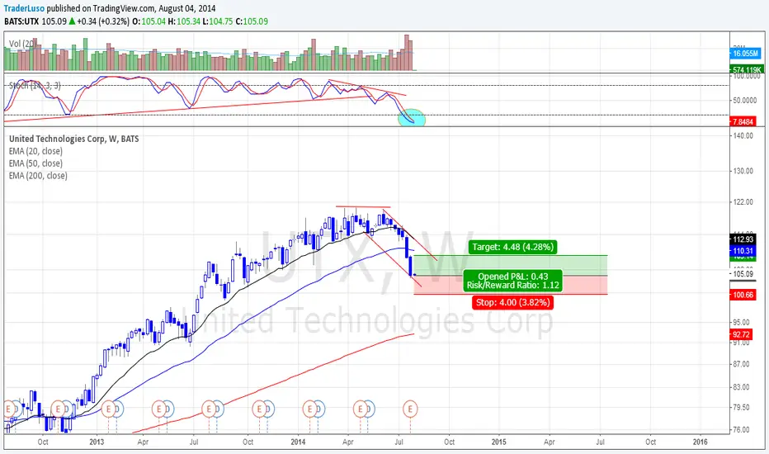The height and width of the screenshot is (454, 769).
Task: Select the EMA (20, close) legend entry
Action: click(35, 151)
